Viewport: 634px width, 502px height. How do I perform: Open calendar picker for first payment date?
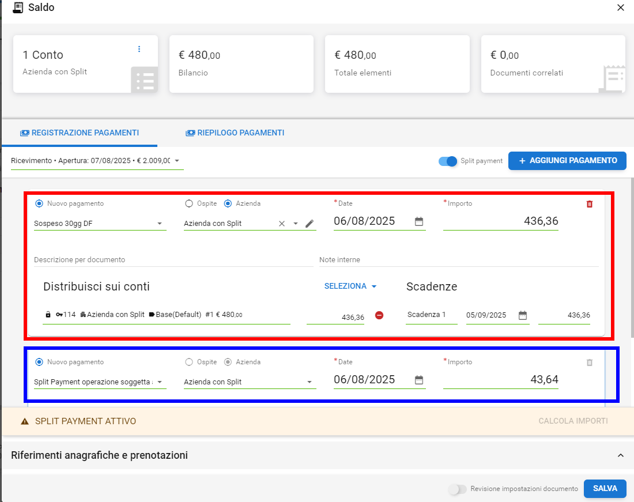click(419, 221)
